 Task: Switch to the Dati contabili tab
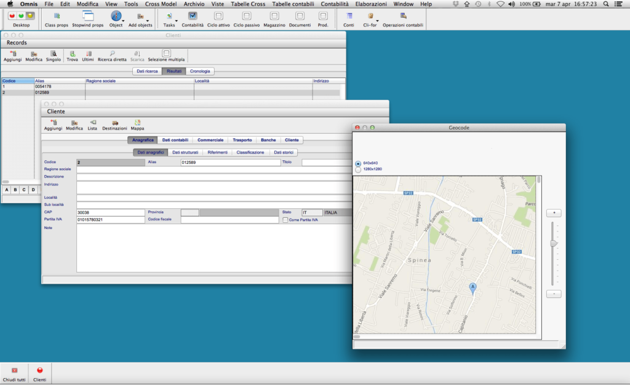(x=174, y=140)
